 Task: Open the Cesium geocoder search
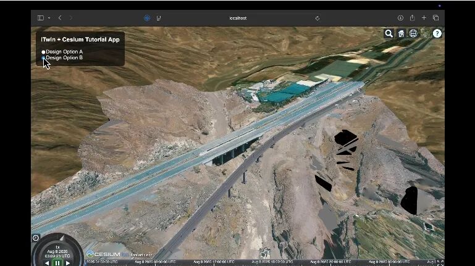tap(389, 33)
